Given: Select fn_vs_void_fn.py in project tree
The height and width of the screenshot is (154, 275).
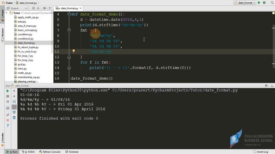Looking at the screenshot, I should click(25, 51).
